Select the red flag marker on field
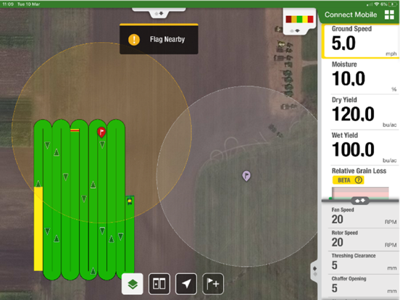This screenshot has width=400, height=300. [x=101, y=132]
